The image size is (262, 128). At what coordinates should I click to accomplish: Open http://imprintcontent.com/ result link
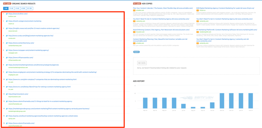point(18,94)
